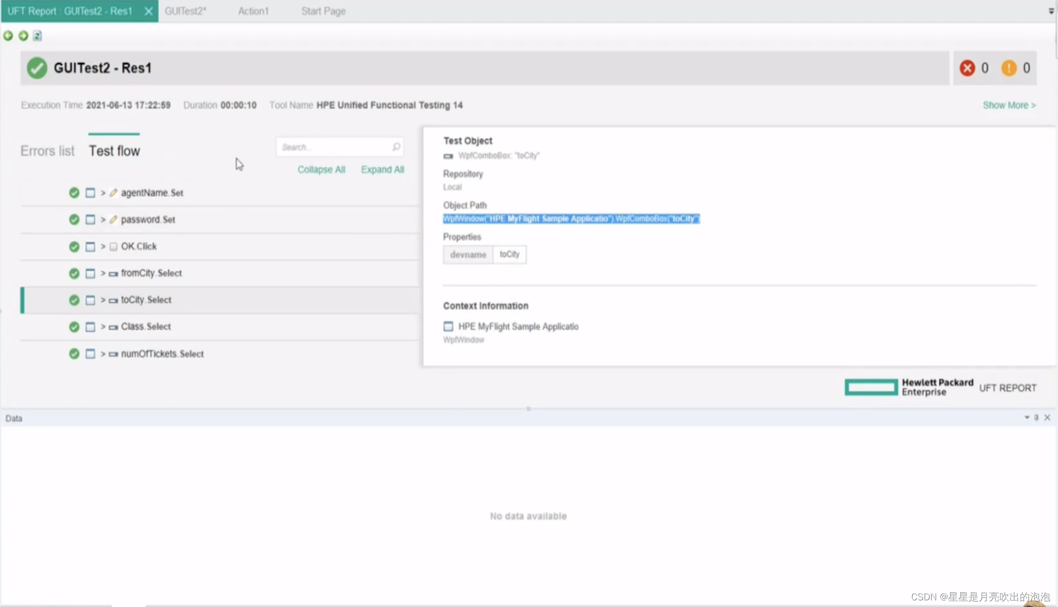1058x607 pixels.
Task: Click the window icon beside HPE MyFlight Sample Applicatio
Action: [448, 326]
